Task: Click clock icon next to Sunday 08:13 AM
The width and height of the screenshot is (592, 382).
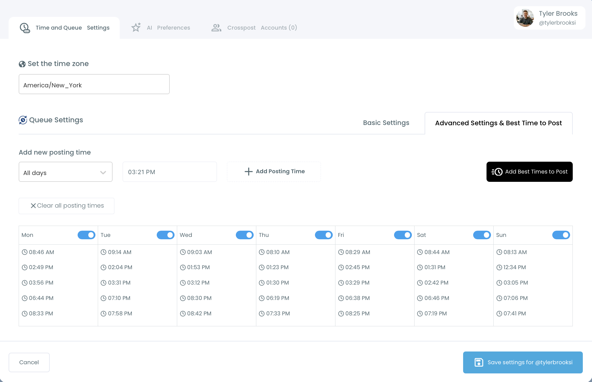Action: (x=499, y=252)
